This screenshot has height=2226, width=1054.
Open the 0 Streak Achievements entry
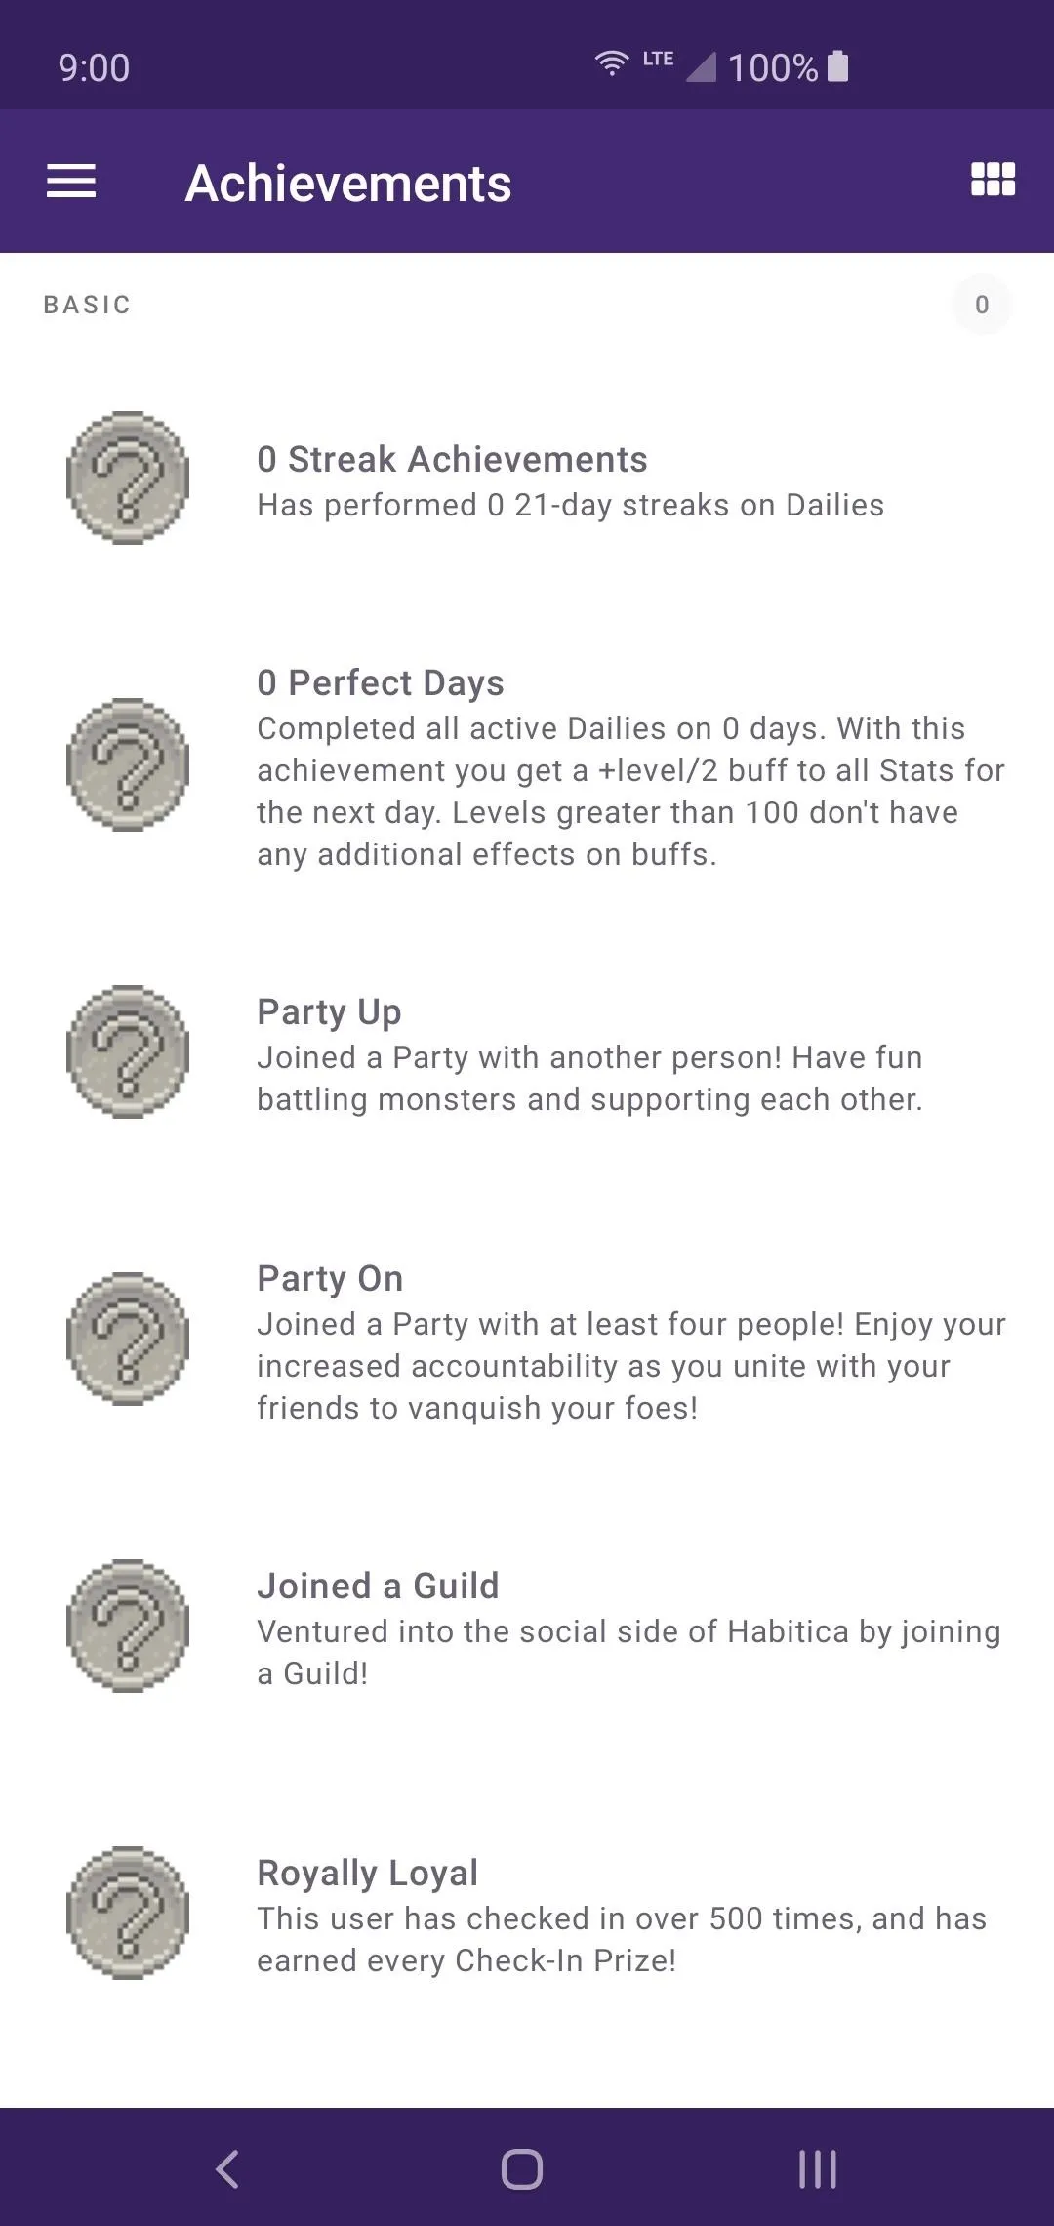pos(452,459)
